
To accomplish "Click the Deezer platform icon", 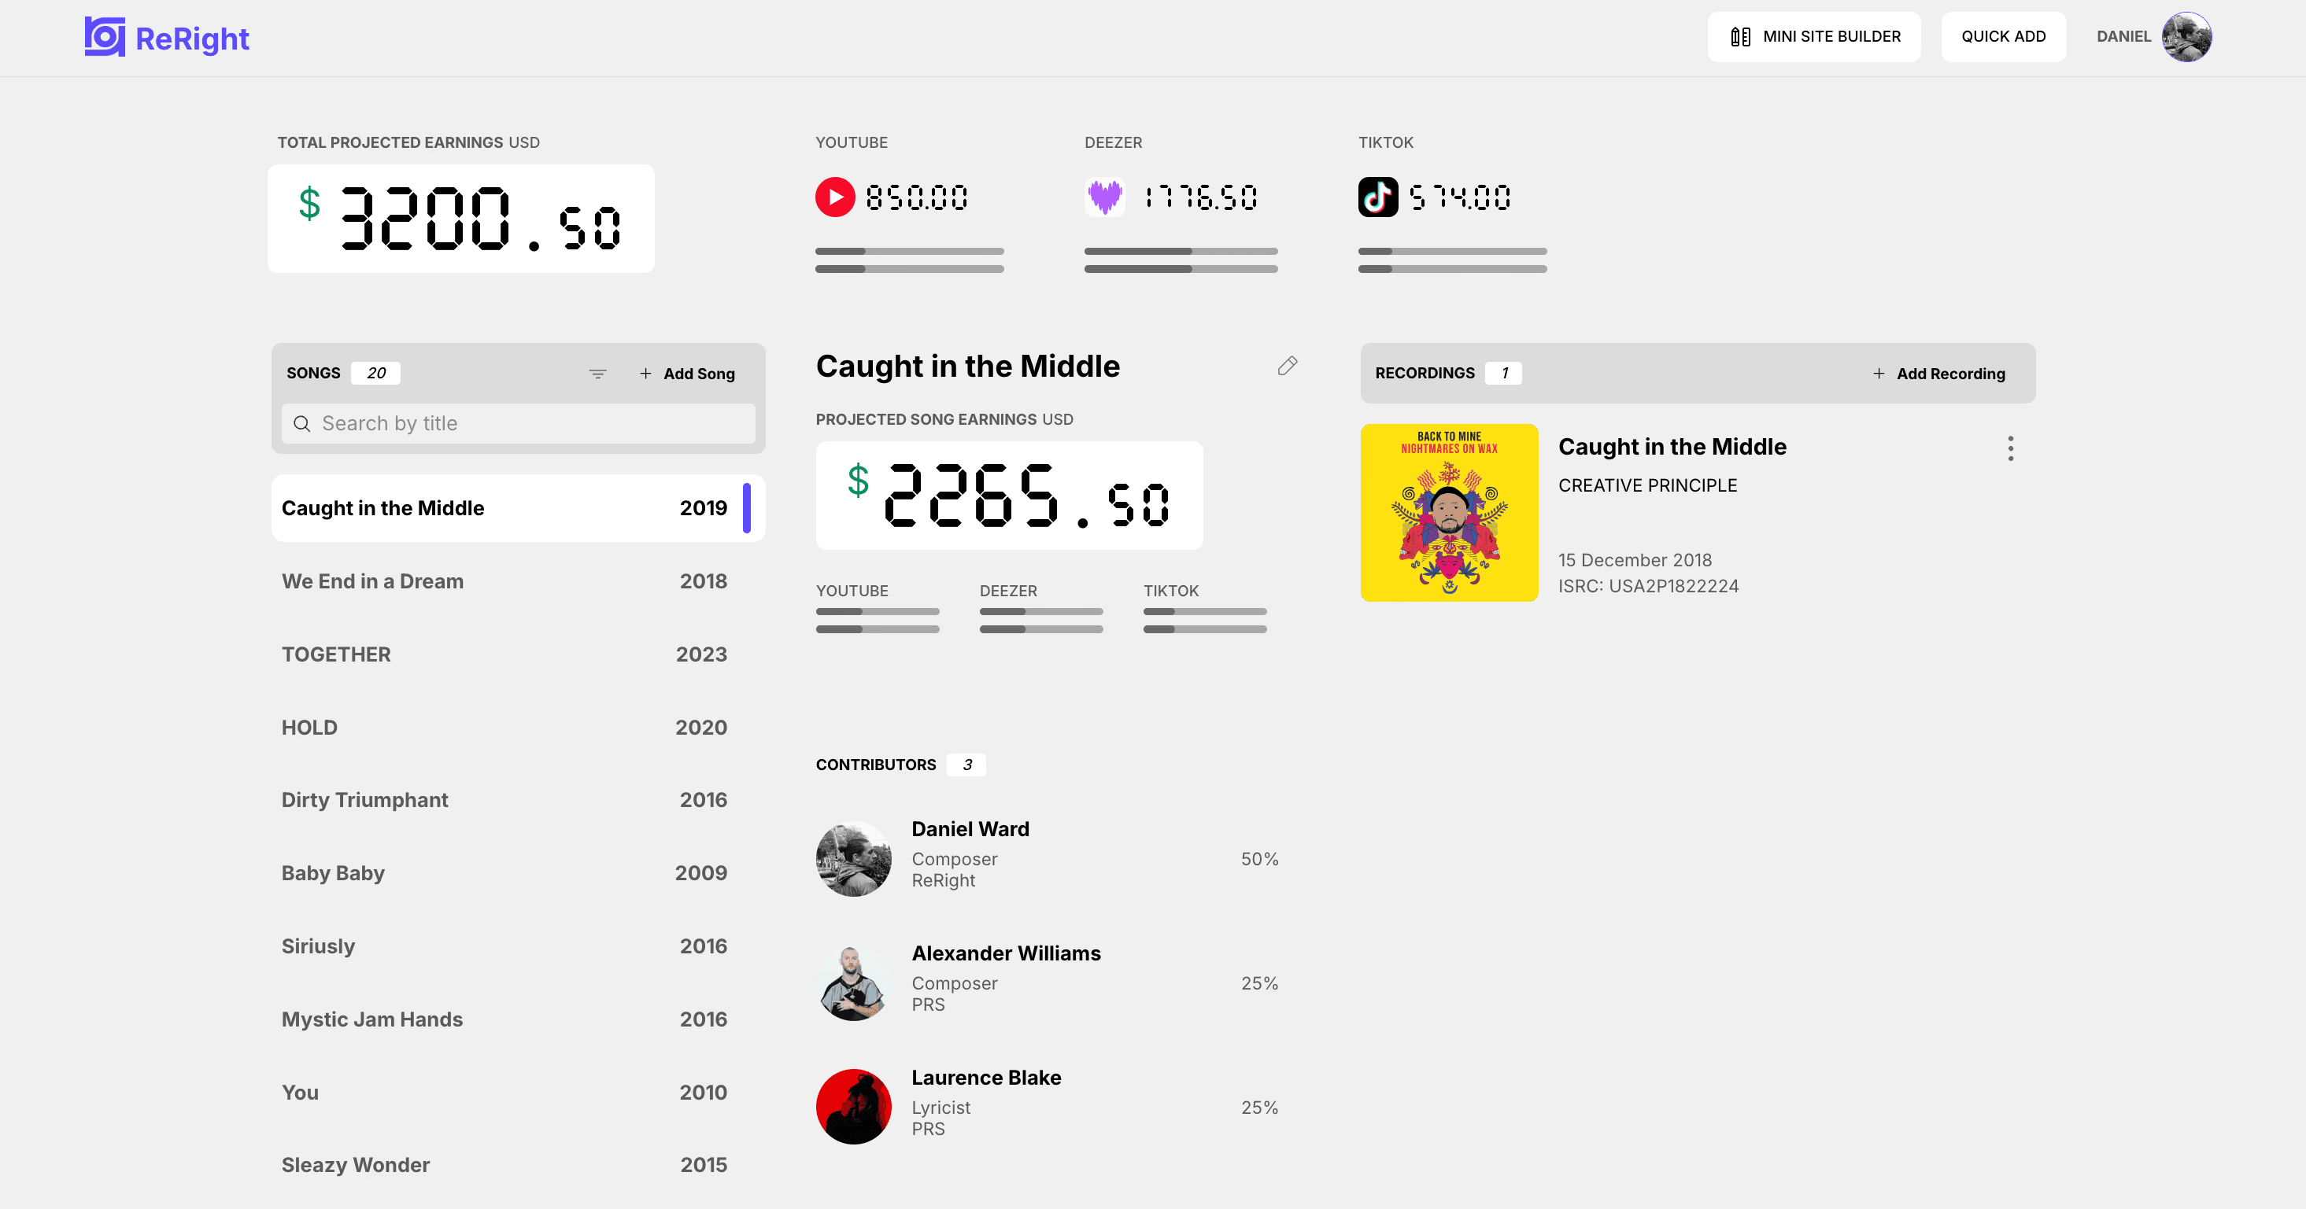I will pyautogui.click(x=1106, y=195).
